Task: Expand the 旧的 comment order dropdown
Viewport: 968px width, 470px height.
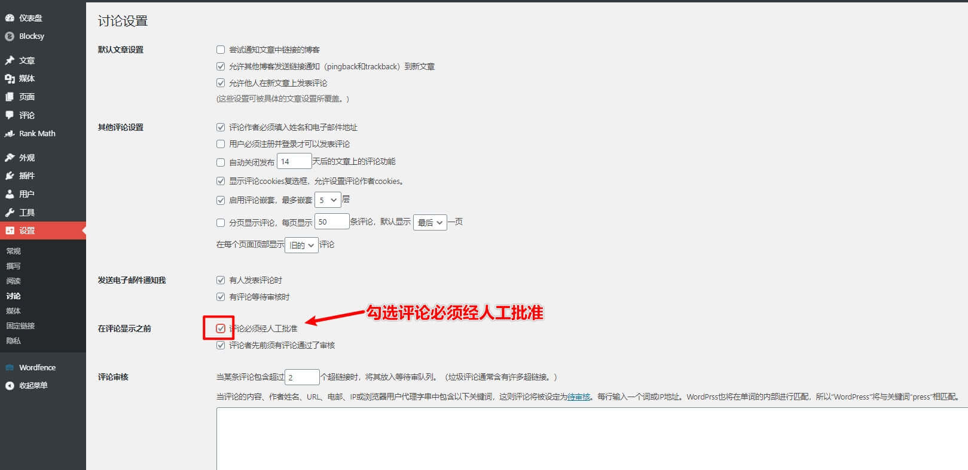Action: (x=301, y=245)
